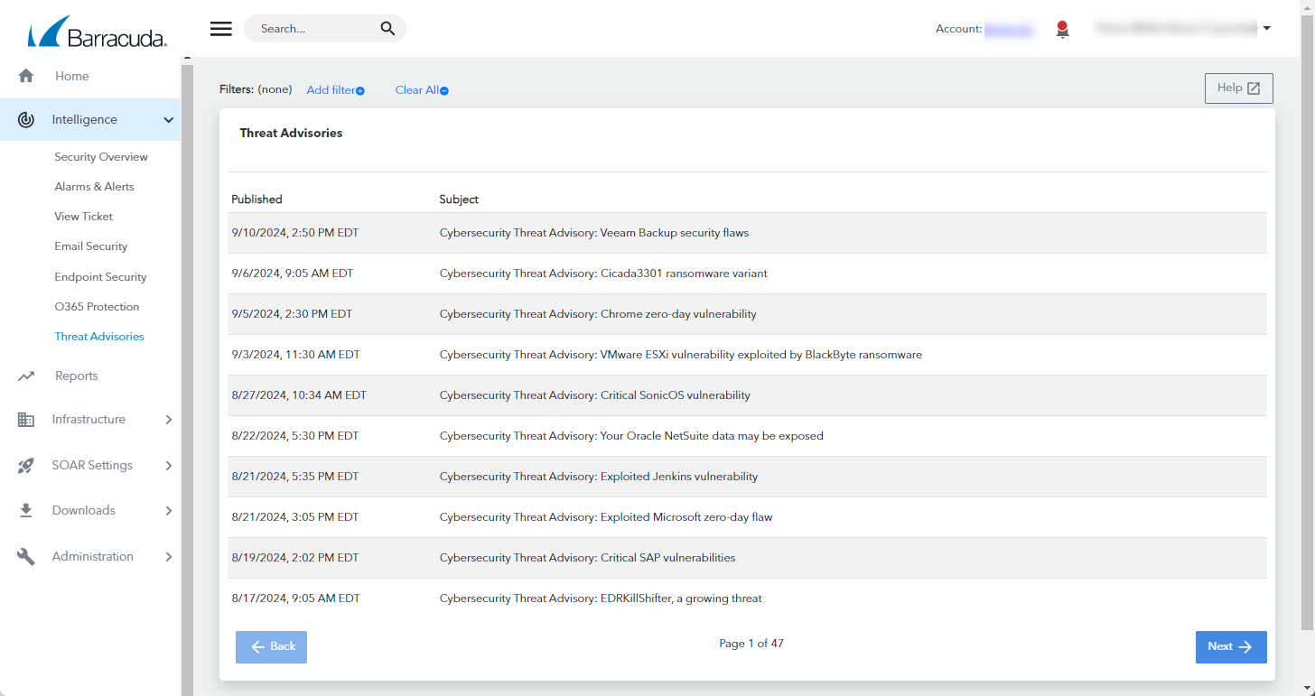Image resolution: width=1315 pixels, height=696 pixels.
Task: Open O365 Protection page
Action: click(x=97, y=307)
